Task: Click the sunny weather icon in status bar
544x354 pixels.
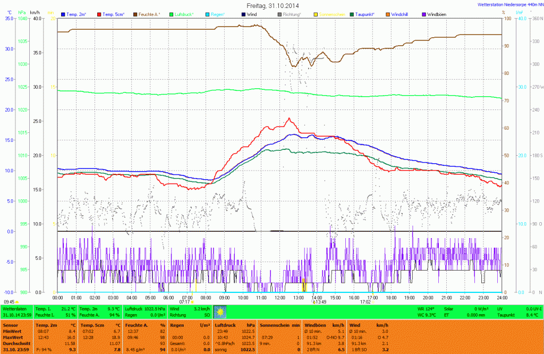Action: [220, 311]
